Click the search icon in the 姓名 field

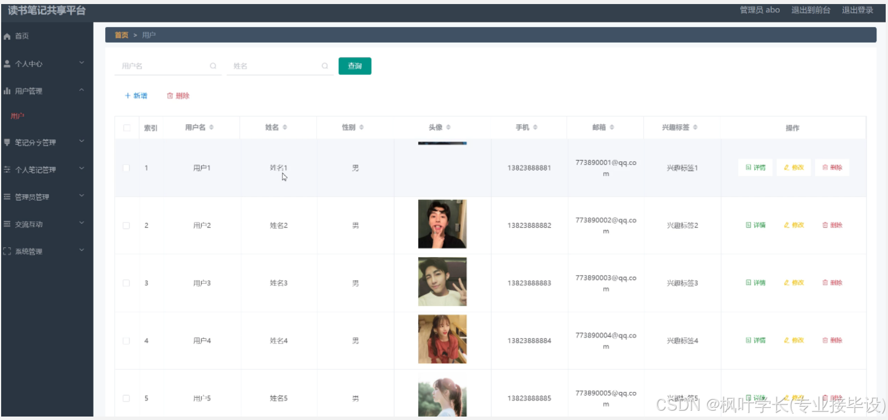coord(325,66)
